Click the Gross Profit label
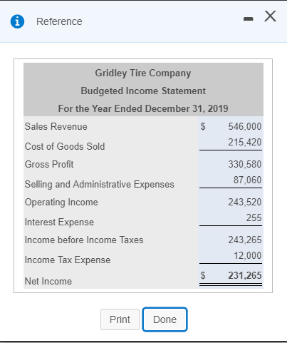The width and height of the screenshot is (287, 343). (x=49, y=164)
